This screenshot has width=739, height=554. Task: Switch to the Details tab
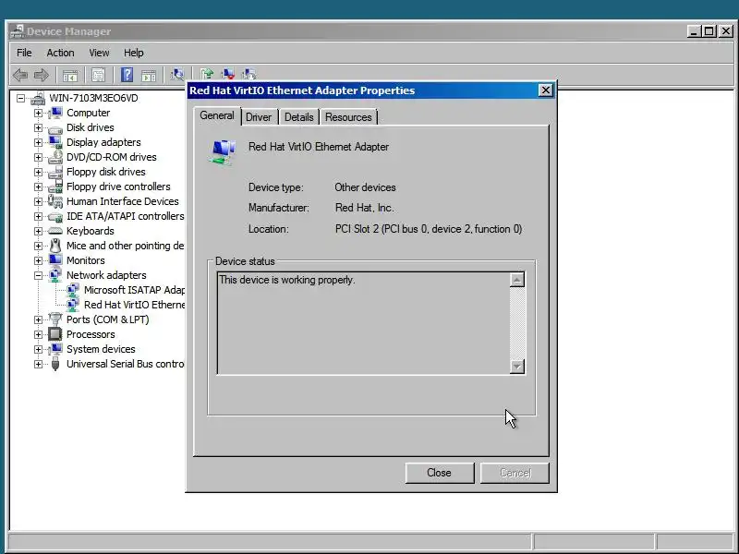(x=298, y=117)
